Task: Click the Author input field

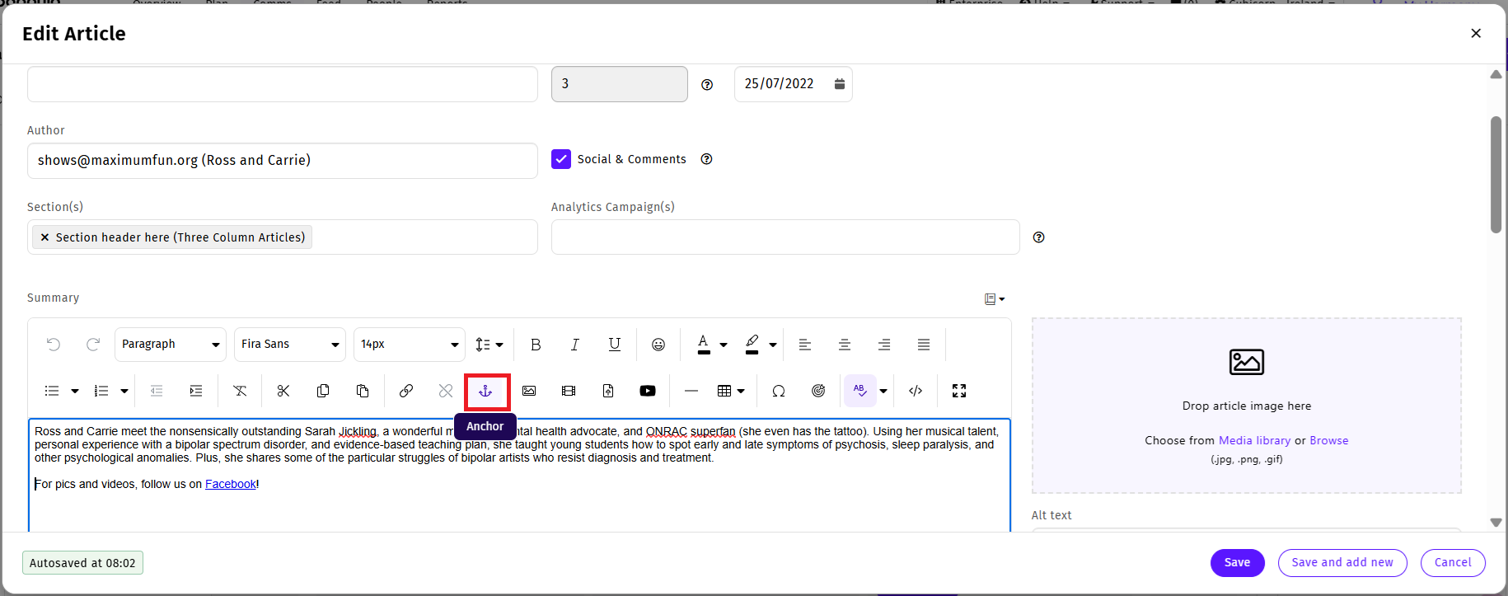Action: [282, 161]
